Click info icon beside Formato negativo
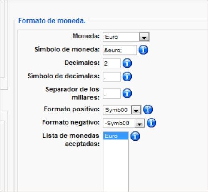Viewport: 208px width, 192px height. coord(151,123)
